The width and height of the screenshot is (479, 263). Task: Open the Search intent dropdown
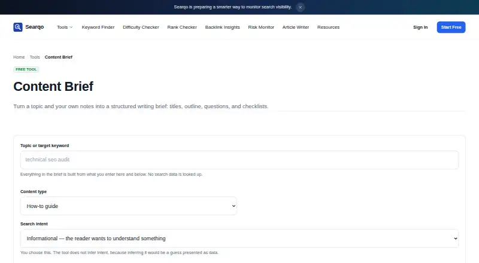[x=239, y=238]
